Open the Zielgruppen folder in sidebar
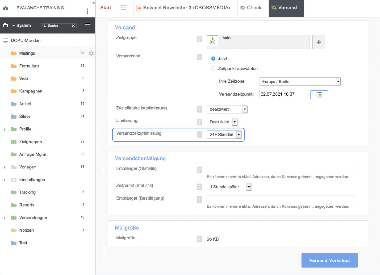 coord(30,142)
